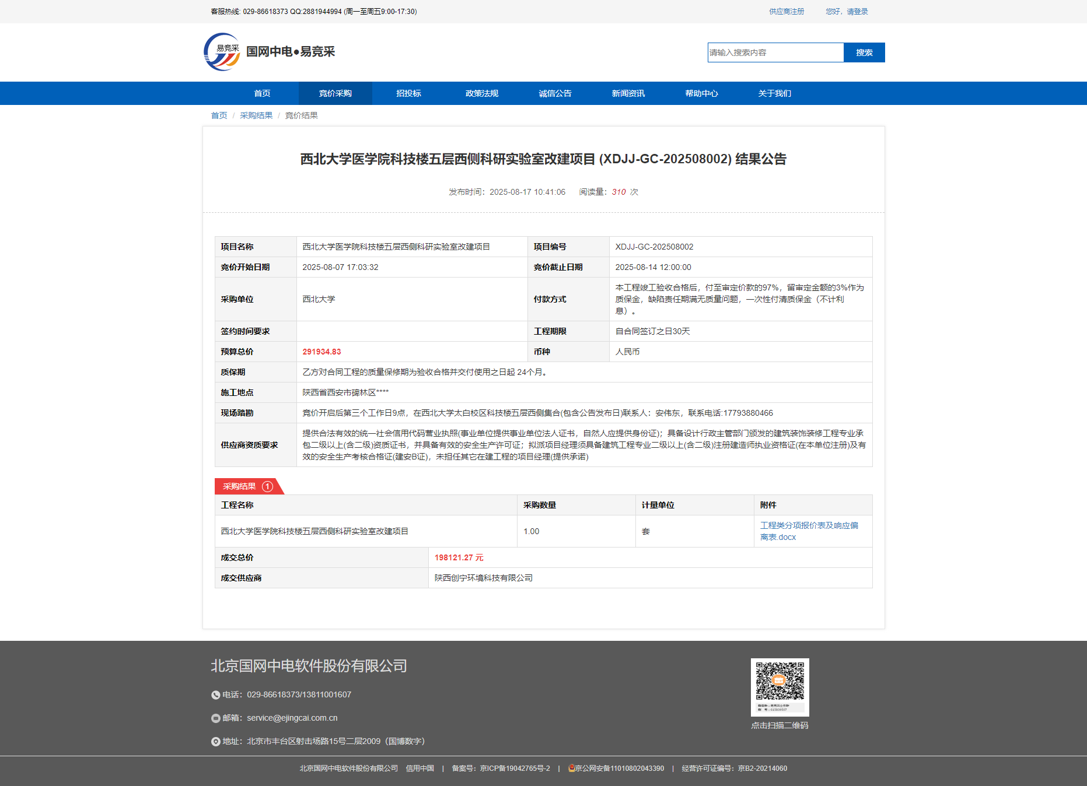Download the 工程类分项报价表及响应偏离表.docx attachment
This screenshot has height=786, width=1087.
(x=809, y=531)
